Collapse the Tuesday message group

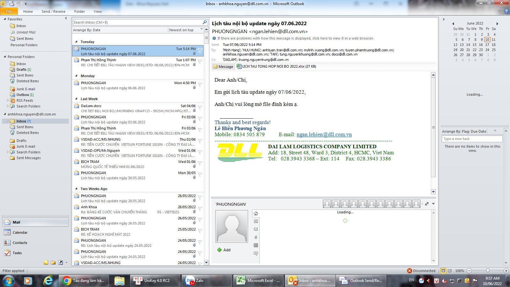(x=76, y=42)
